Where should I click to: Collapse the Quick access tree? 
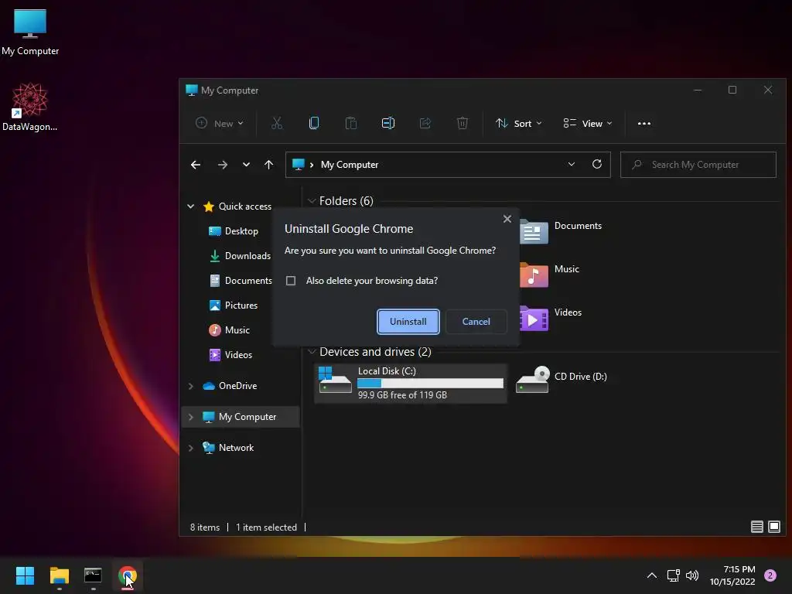tap(191, 206)
